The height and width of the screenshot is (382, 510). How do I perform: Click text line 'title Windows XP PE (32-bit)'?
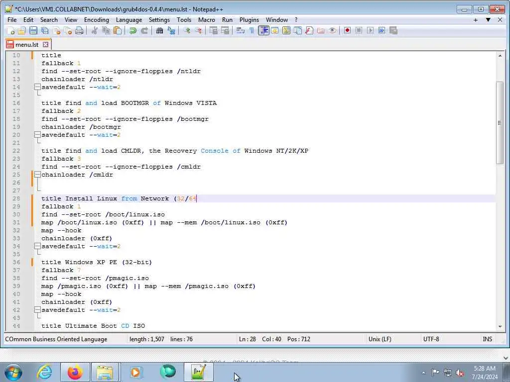tap(97, 262)
